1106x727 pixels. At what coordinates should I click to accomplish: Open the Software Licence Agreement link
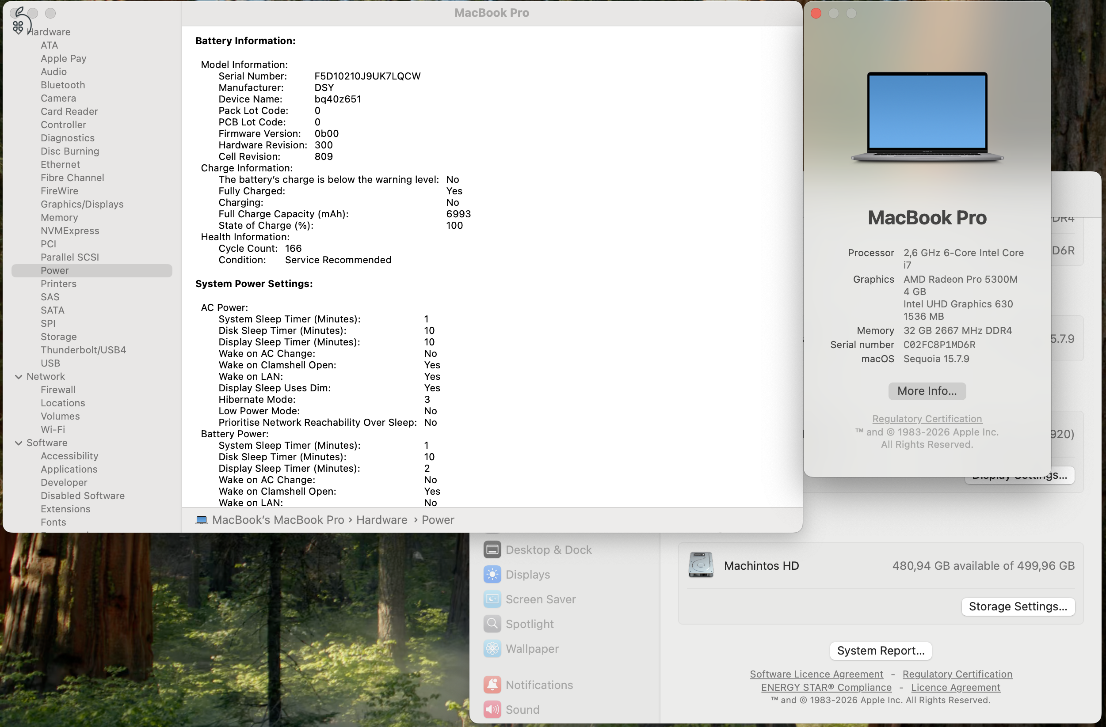(x=816, y=674)
